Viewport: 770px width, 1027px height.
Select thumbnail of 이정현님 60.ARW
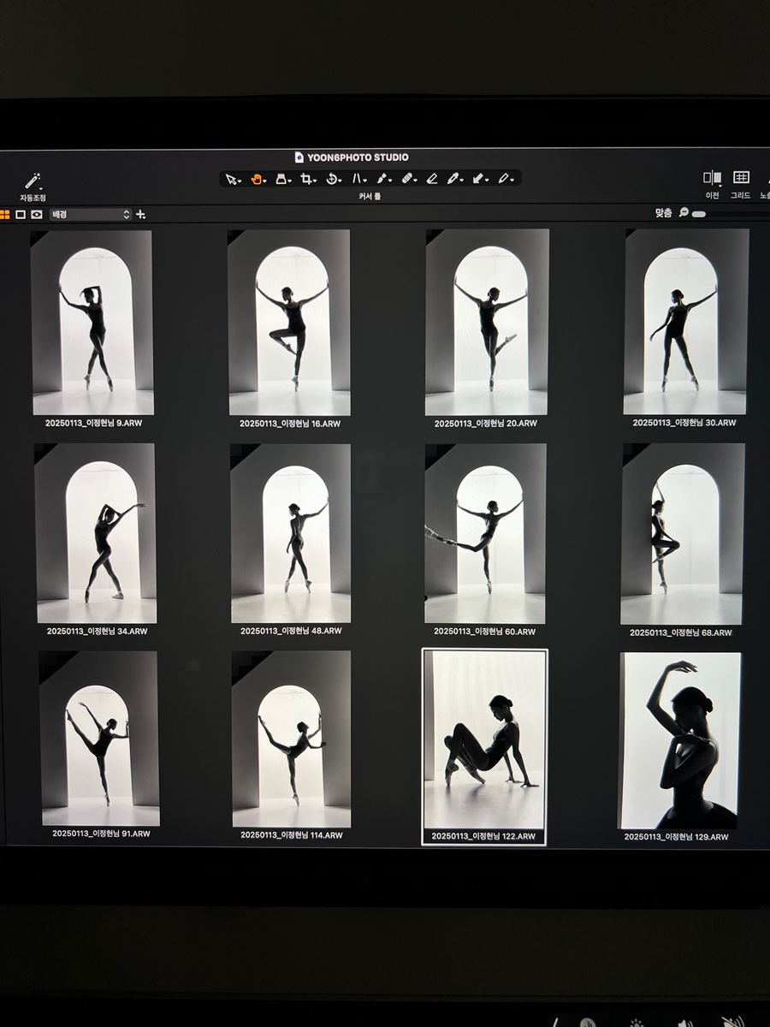[485, 533]
